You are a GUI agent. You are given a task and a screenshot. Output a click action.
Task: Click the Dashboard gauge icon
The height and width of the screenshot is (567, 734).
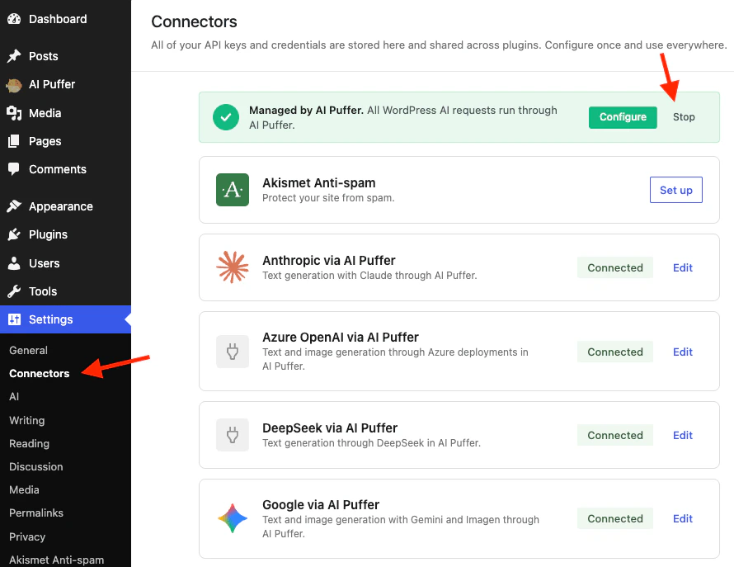tap(14, 19)
